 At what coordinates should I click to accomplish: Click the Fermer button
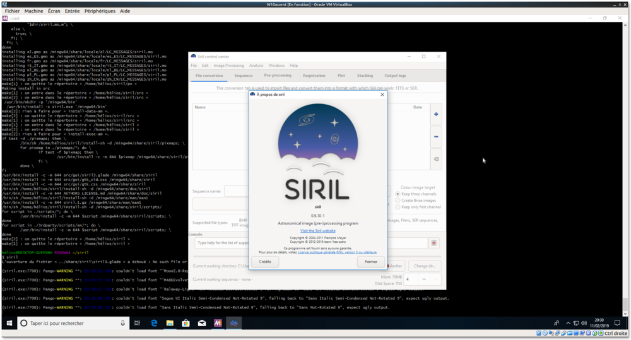(x=371, y=262)
